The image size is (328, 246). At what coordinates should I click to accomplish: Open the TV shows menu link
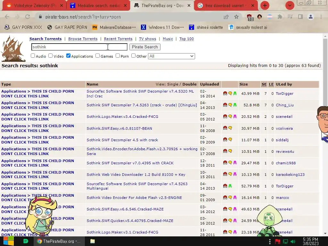pos(147,39)
